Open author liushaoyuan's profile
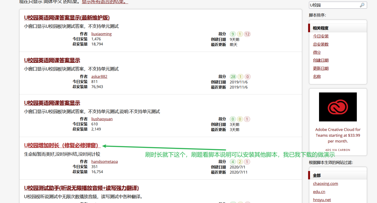 [x=101, y=119]
